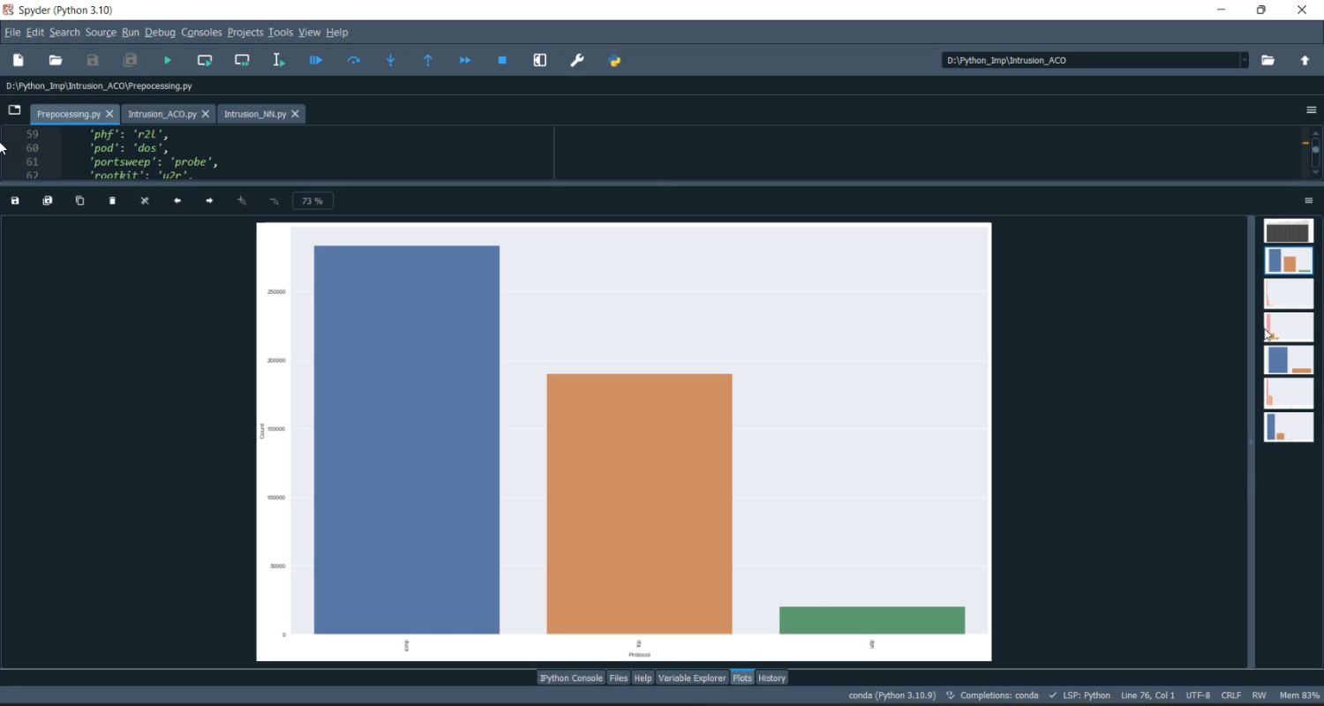Select the first dark plot thumbnail

pyautogui.click(x=1289, y=231)
